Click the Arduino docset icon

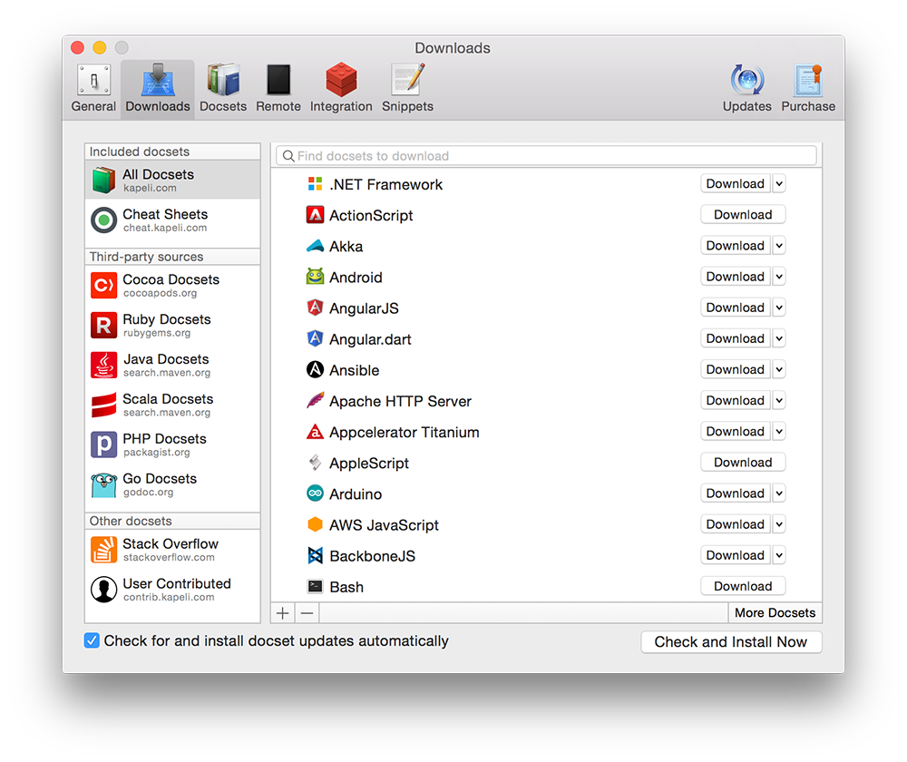[315, 493]
